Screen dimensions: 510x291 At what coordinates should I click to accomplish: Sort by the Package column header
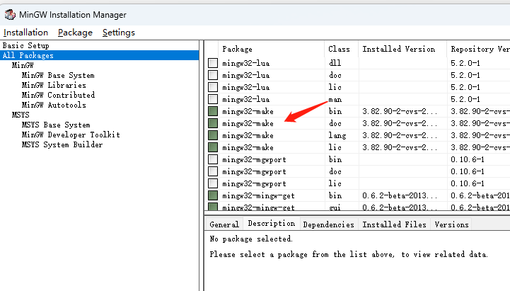(271, 49)
